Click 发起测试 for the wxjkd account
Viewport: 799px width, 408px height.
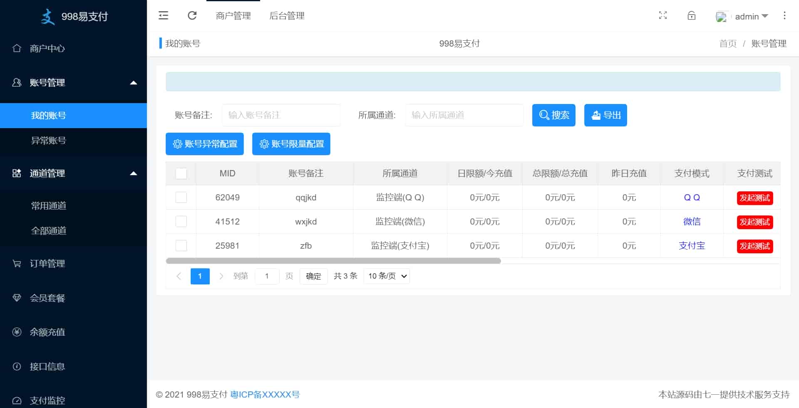pos(754,222)
